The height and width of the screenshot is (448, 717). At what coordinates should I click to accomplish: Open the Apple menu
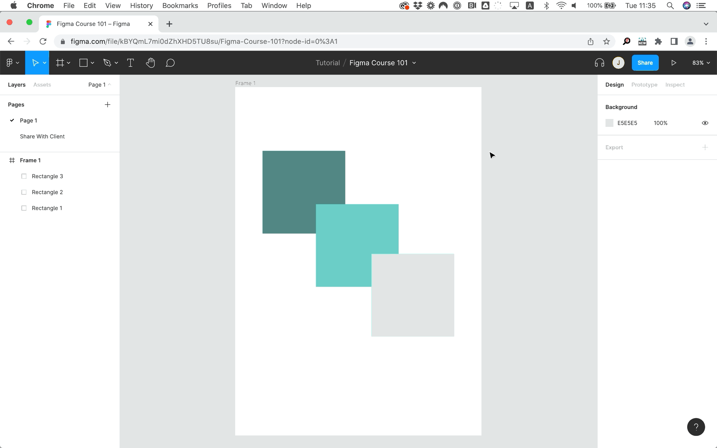coord(14,6)
